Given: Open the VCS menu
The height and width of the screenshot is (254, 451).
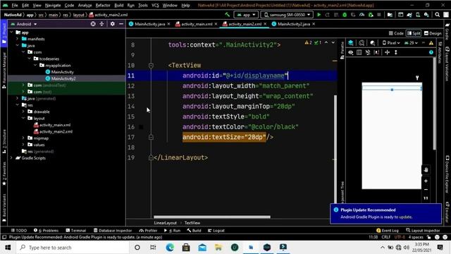Looking at the screenshot, I should point(155,5).
